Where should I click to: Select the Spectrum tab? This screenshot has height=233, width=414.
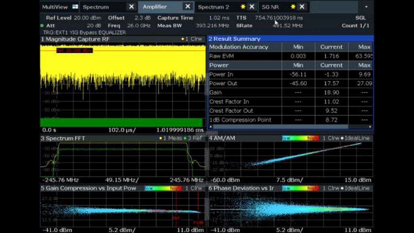pos(96,7)
